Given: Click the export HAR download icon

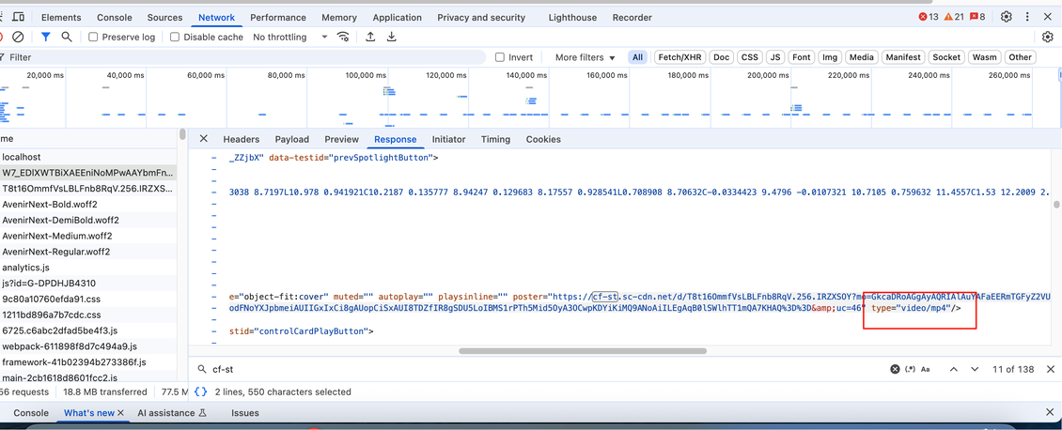Looking at the screenshot, I should 392,37.
